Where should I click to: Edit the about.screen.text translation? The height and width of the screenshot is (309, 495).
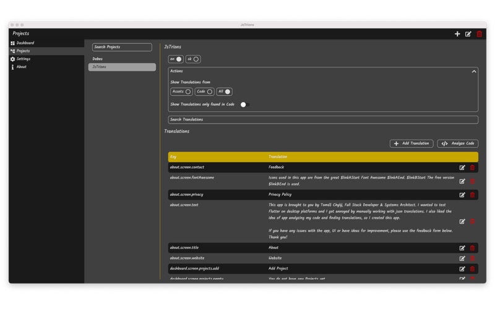tap(462, 222)
